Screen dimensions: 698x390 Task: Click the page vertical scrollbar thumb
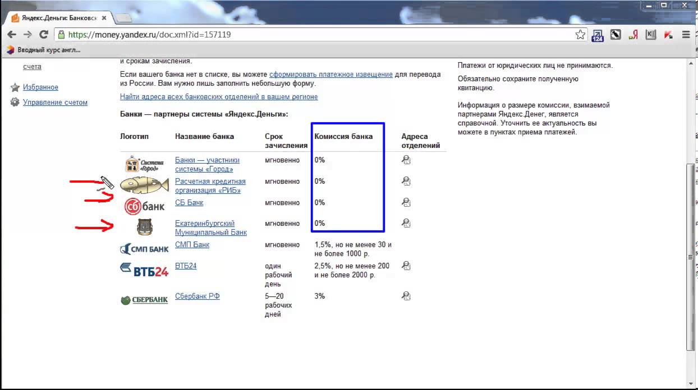[x=691, y=258]
